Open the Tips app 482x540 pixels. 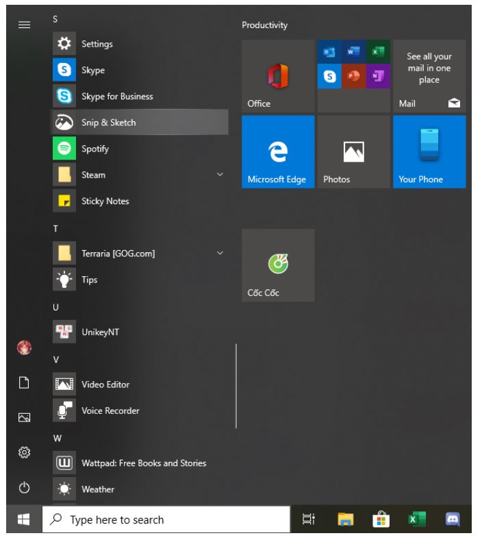tap(140, 280)
